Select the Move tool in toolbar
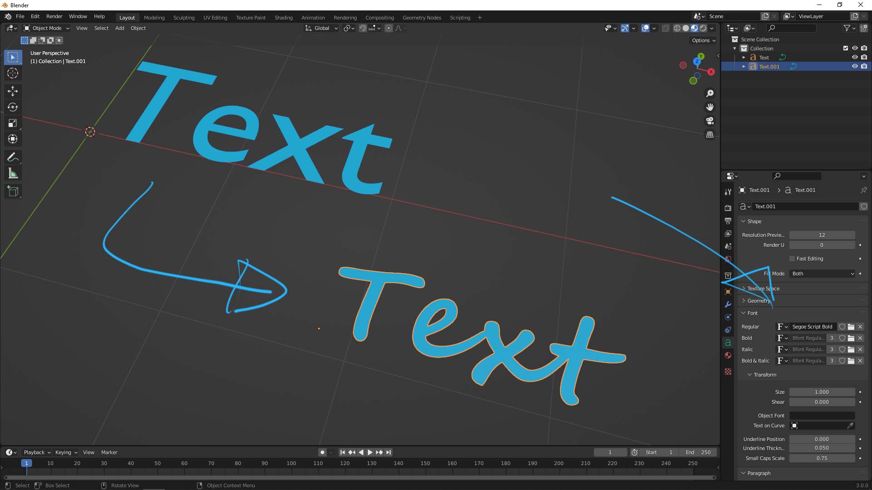The width and height of the screenshot is (872, 490). [13, 90]
